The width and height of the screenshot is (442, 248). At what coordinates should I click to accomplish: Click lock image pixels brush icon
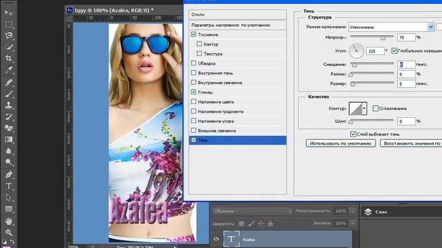pos(251,223)
